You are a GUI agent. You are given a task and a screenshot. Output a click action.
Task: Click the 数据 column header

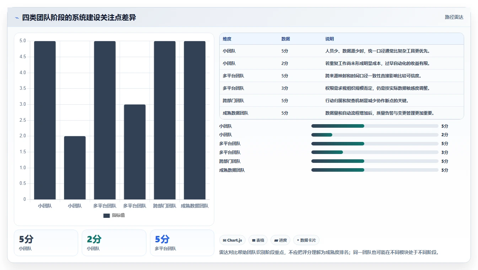pos(286,39)
